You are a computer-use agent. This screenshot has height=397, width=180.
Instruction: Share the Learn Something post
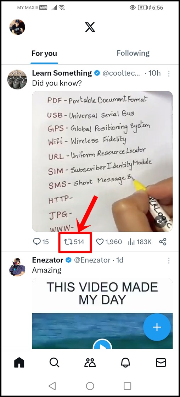[x=163, y=242]
